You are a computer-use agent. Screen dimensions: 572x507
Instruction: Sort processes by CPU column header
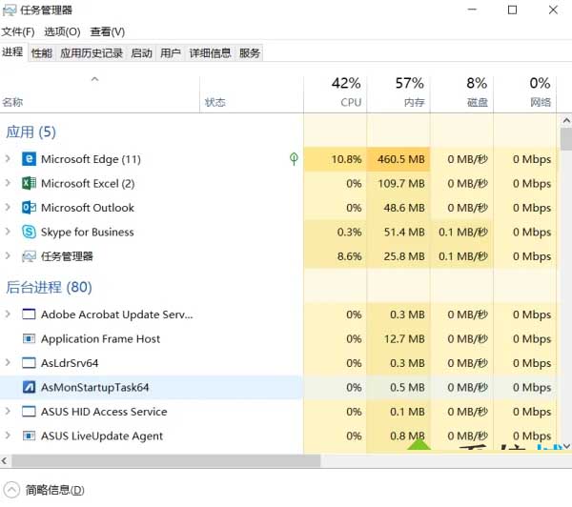(335, 94)
